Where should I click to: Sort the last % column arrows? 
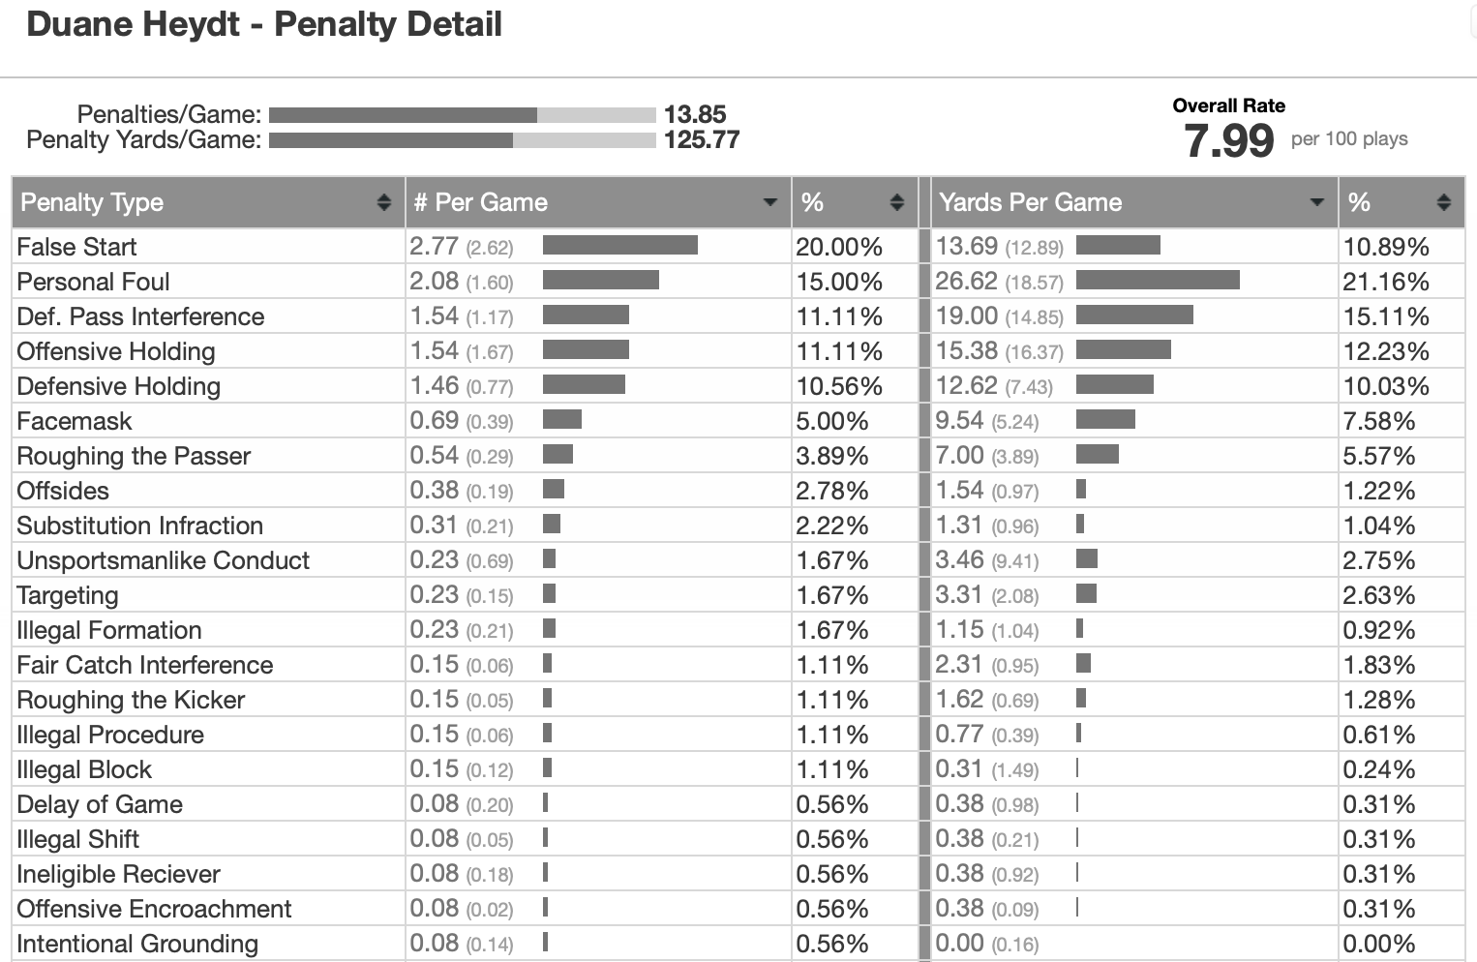click(1444, 202)
